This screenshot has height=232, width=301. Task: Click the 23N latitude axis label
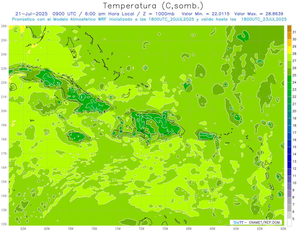pyautogui.click(x=4, y=68)
